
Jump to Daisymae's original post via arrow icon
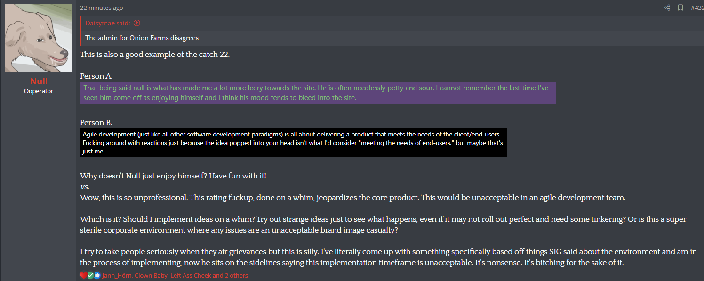pyautogui.click(x=137, y=23)
